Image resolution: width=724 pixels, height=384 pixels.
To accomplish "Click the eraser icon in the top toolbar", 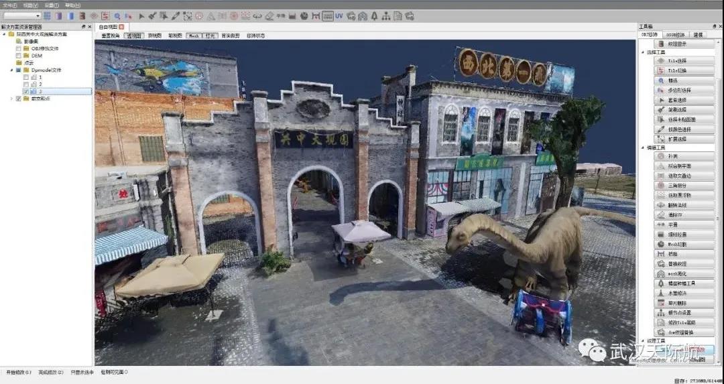I will pyautogui.click(x=269, y=15).
